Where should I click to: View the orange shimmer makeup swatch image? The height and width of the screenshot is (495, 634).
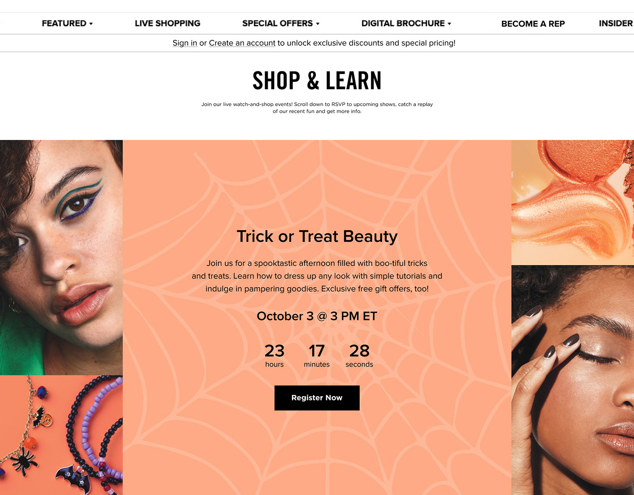click(x=573, y=202)
